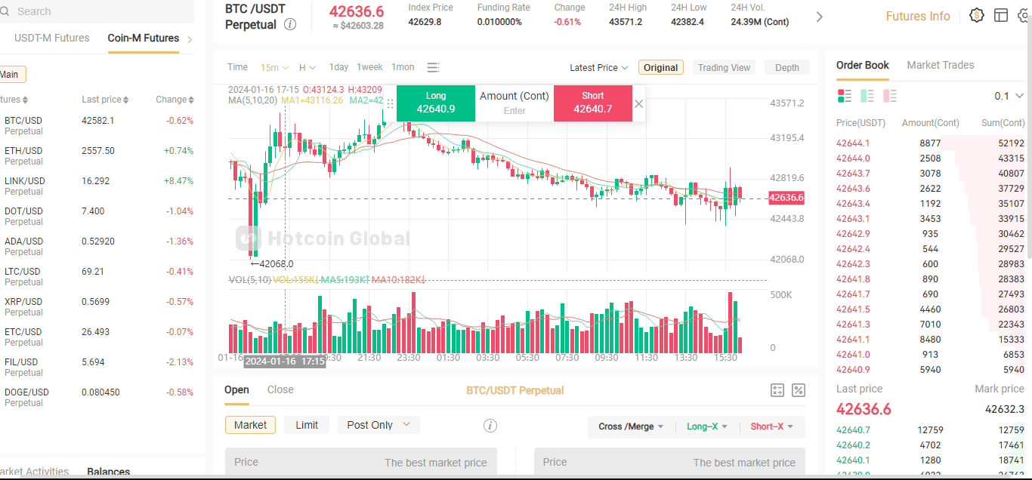1032x480 pixels.
Task: Select the Open position tab
Action: click(x=236, y=389)
